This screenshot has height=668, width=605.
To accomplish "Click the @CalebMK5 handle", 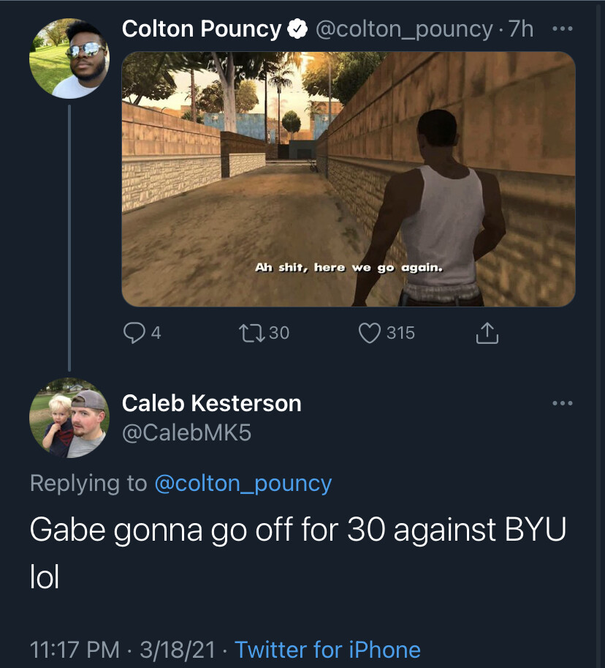I will point(186,432).
